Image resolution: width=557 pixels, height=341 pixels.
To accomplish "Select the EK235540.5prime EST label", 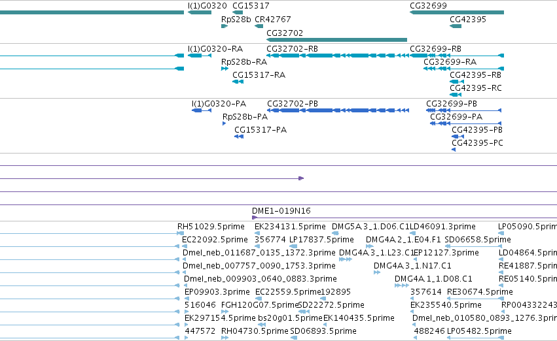I will [x=446, y=305].
